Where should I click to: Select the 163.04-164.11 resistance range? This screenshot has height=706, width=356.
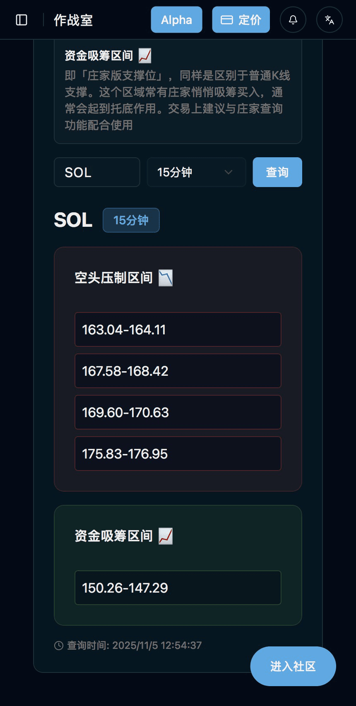tap(178, 329)
